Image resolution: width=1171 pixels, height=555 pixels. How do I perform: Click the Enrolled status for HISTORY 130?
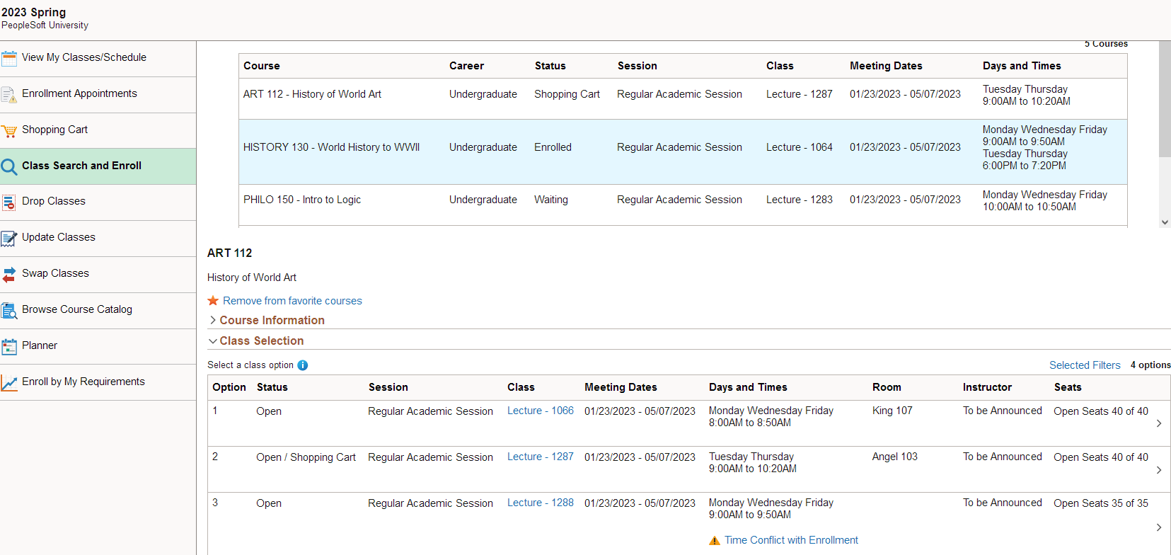click(x=553, y=147)
